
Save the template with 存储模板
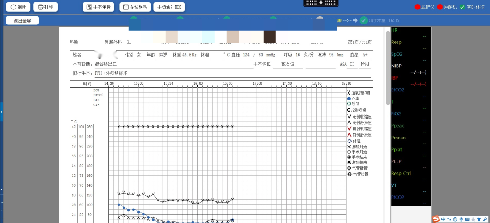coord(135,7)
